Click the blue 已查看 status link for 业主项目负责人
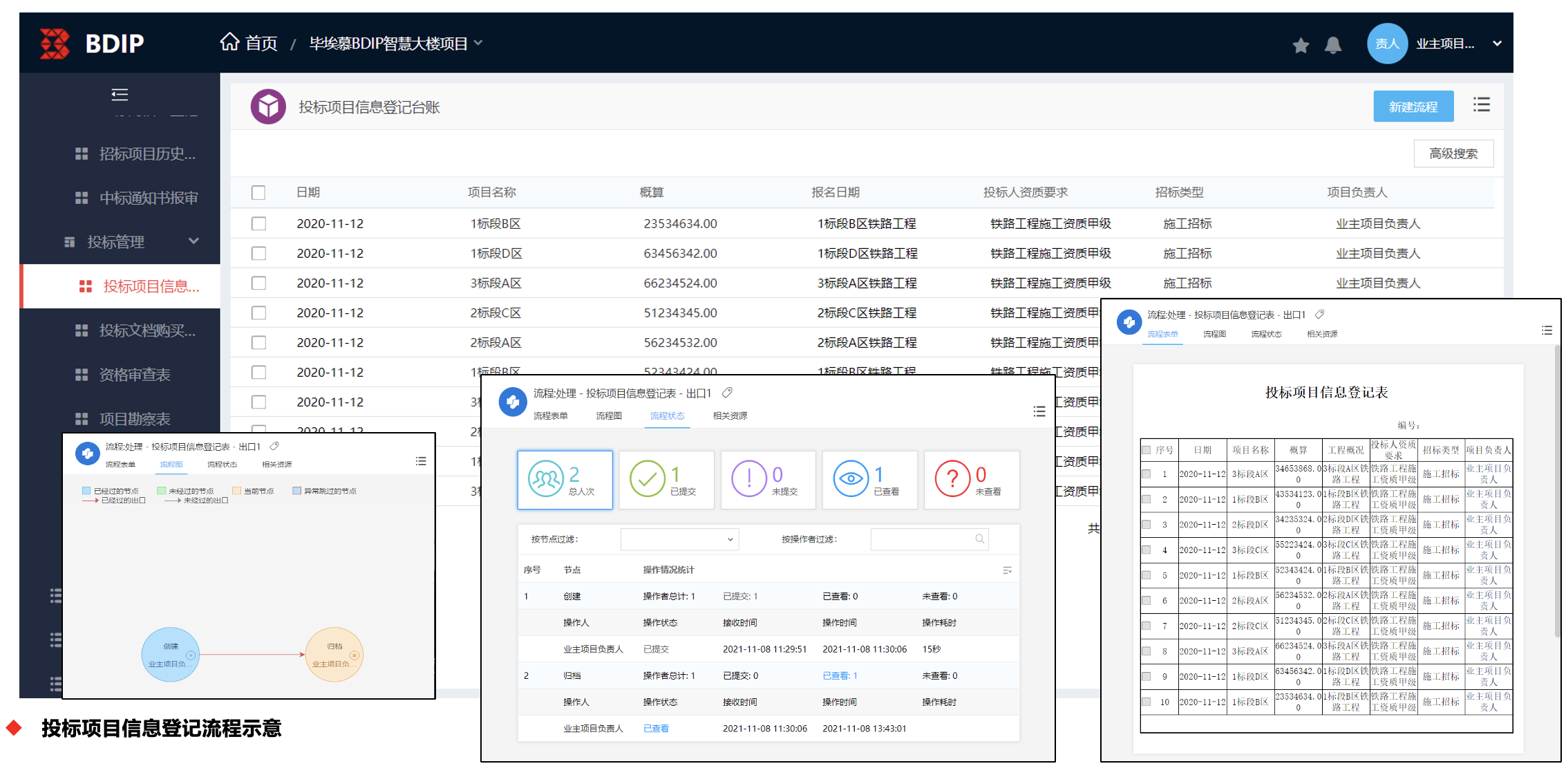The height and width of the screenshot is (766, 1566). click(x=656, y=728)
